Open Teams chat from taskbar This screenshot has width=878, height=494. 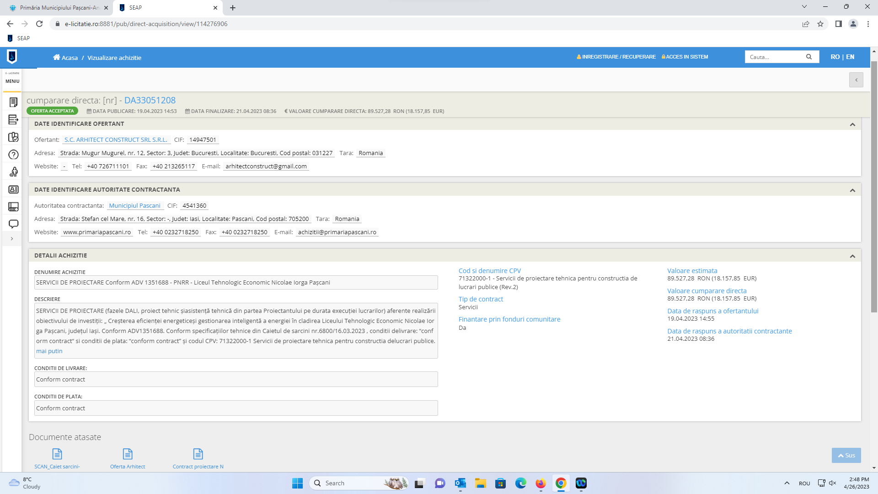[440, 483]
